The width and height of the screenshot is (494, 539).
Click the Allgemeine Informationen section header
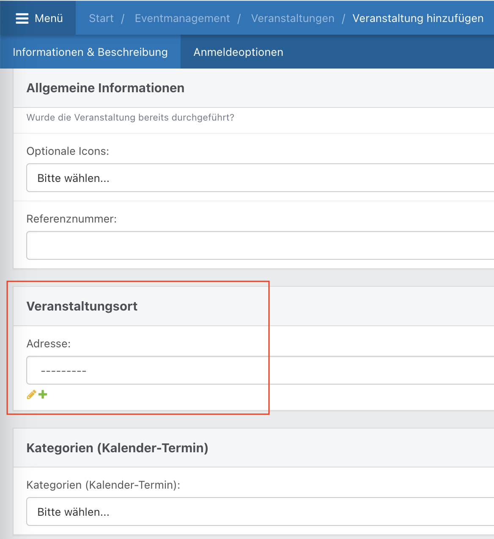coord(105,88)
